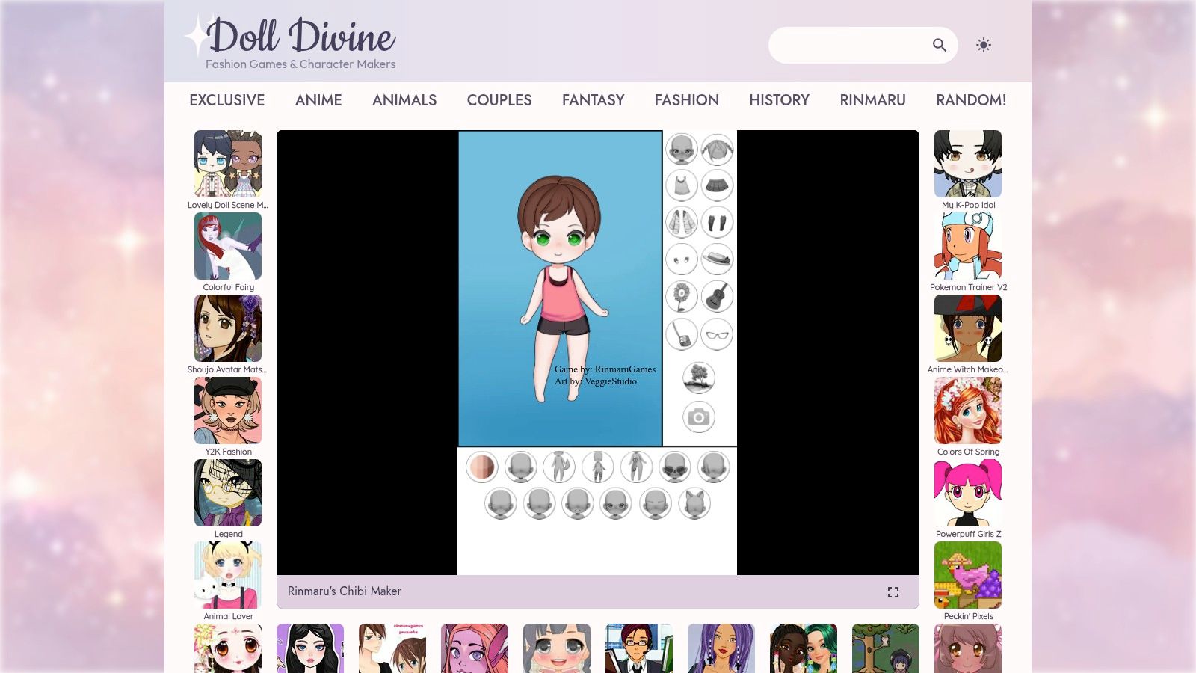Open the HISTORY category
Screen dimensions: 1196x673
click(x=780, y=100)
